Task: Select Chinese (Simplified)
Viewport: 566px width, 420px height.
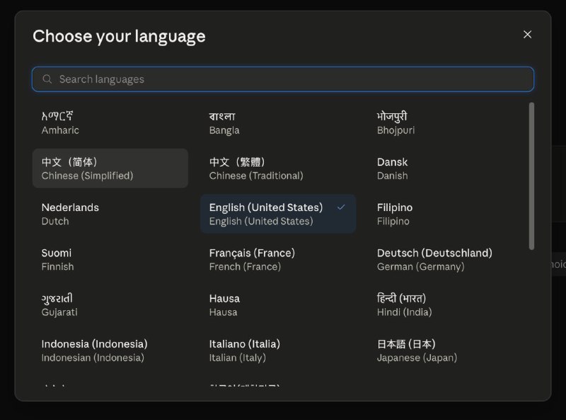Action: pyautogui.click(x=110, y=169)
